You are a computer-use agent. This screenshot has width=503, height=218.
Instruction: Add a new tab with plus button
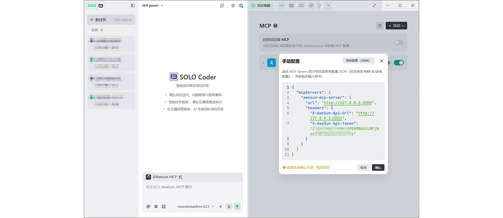pos(328,5)
